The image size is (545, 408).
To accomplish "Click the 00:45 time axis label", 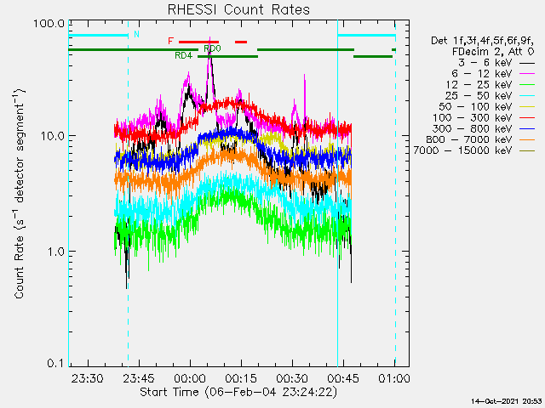I will pyautogui.click(x=343, y=378).
